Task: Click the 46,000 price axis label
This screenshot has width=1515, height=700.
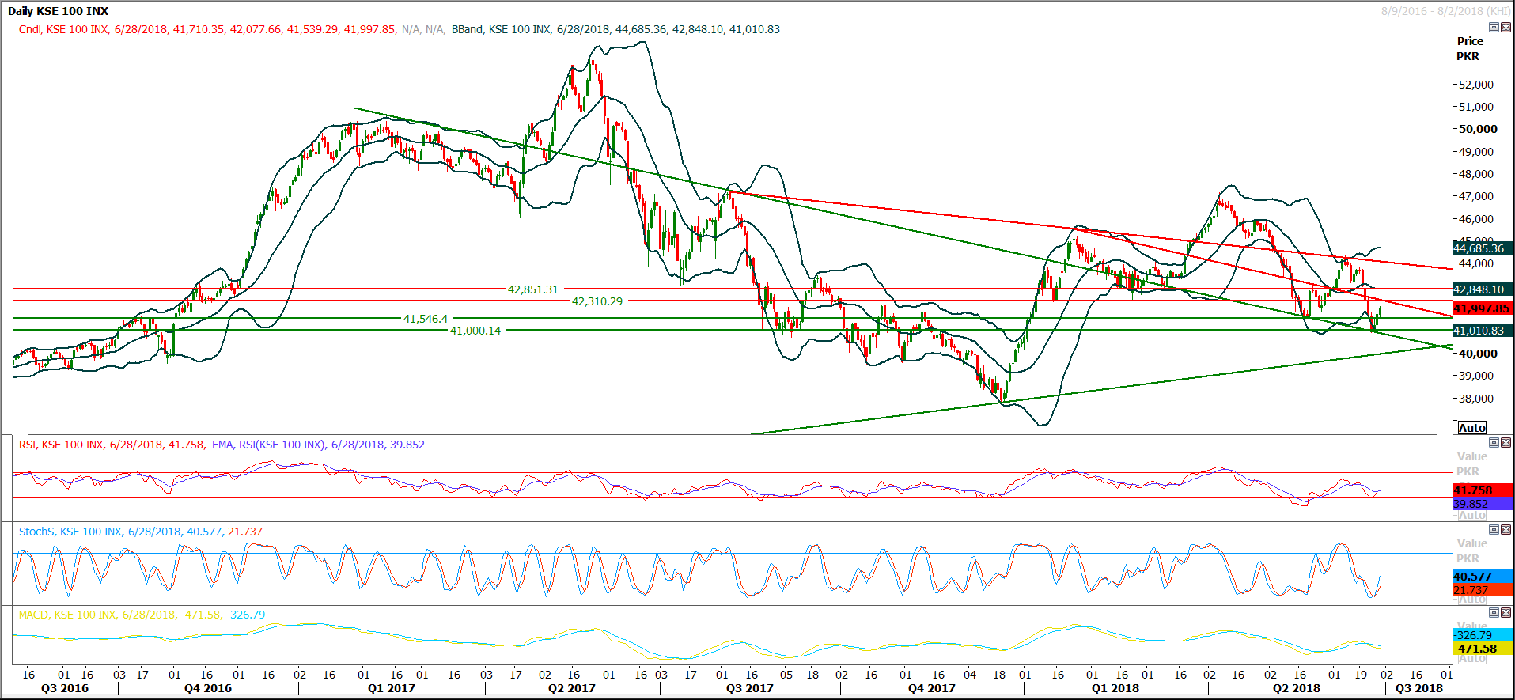Action: (1476, 219)
